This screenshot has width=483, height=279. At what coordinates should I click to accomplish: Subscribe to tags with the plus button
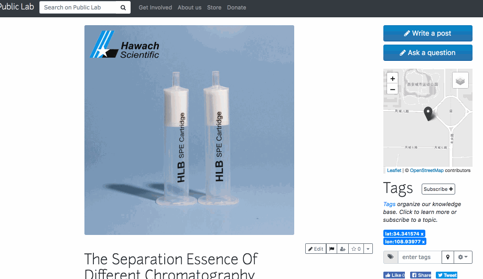438,189
